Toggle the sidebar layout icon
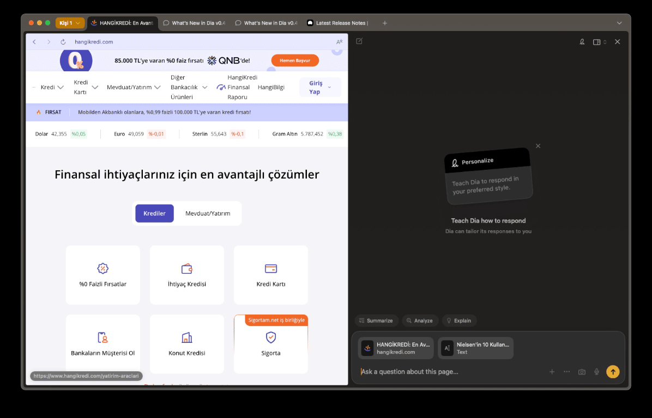 click(597, 42)
